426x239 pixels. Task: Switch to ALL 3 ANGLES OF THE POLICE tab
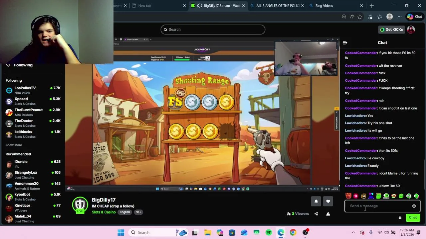277,6
